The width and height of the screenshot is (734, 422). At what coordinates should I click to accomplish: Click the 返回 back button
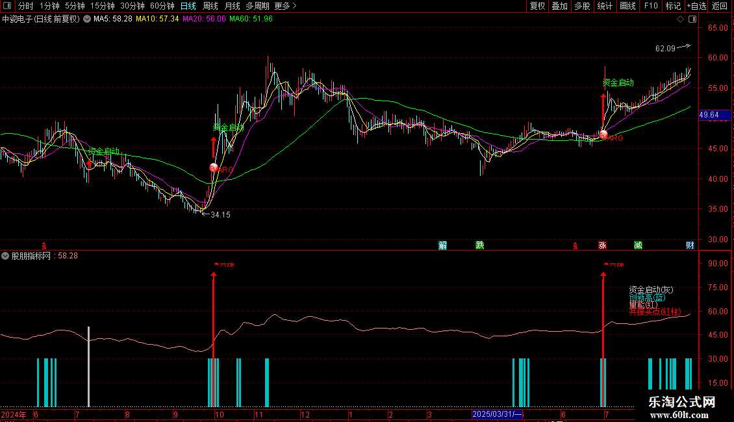pos(720,6)
